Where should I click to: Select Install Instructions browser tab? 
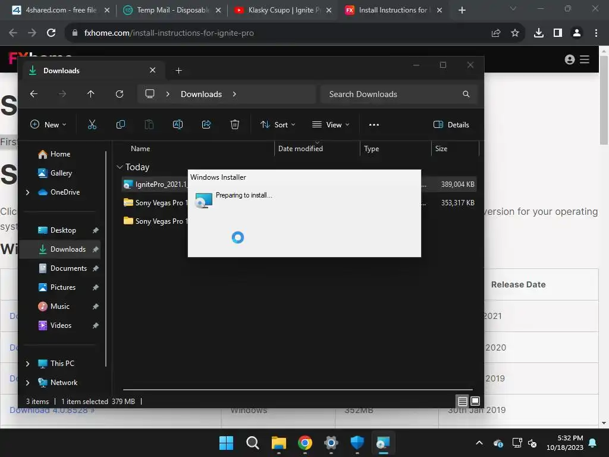(394, 10)
